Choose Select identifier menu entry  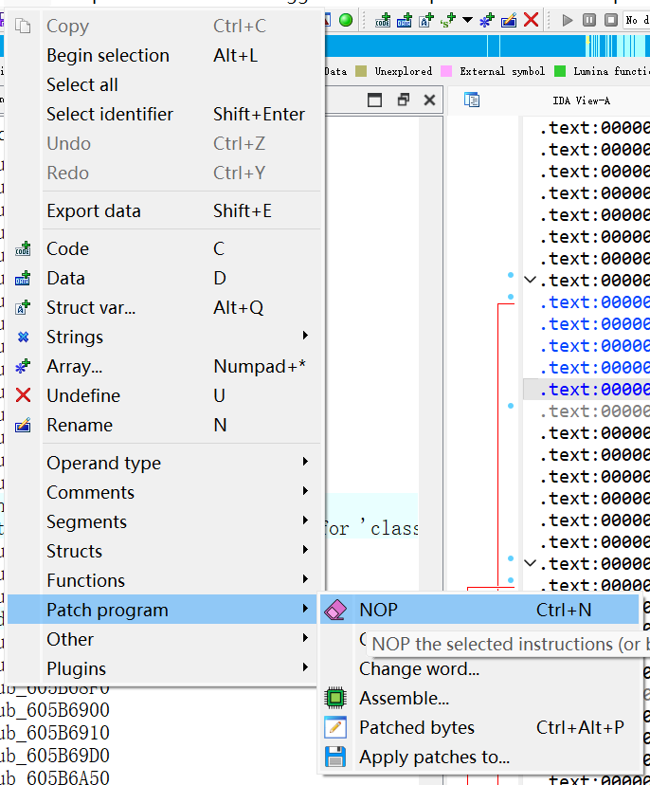click(x=164, y=114)
